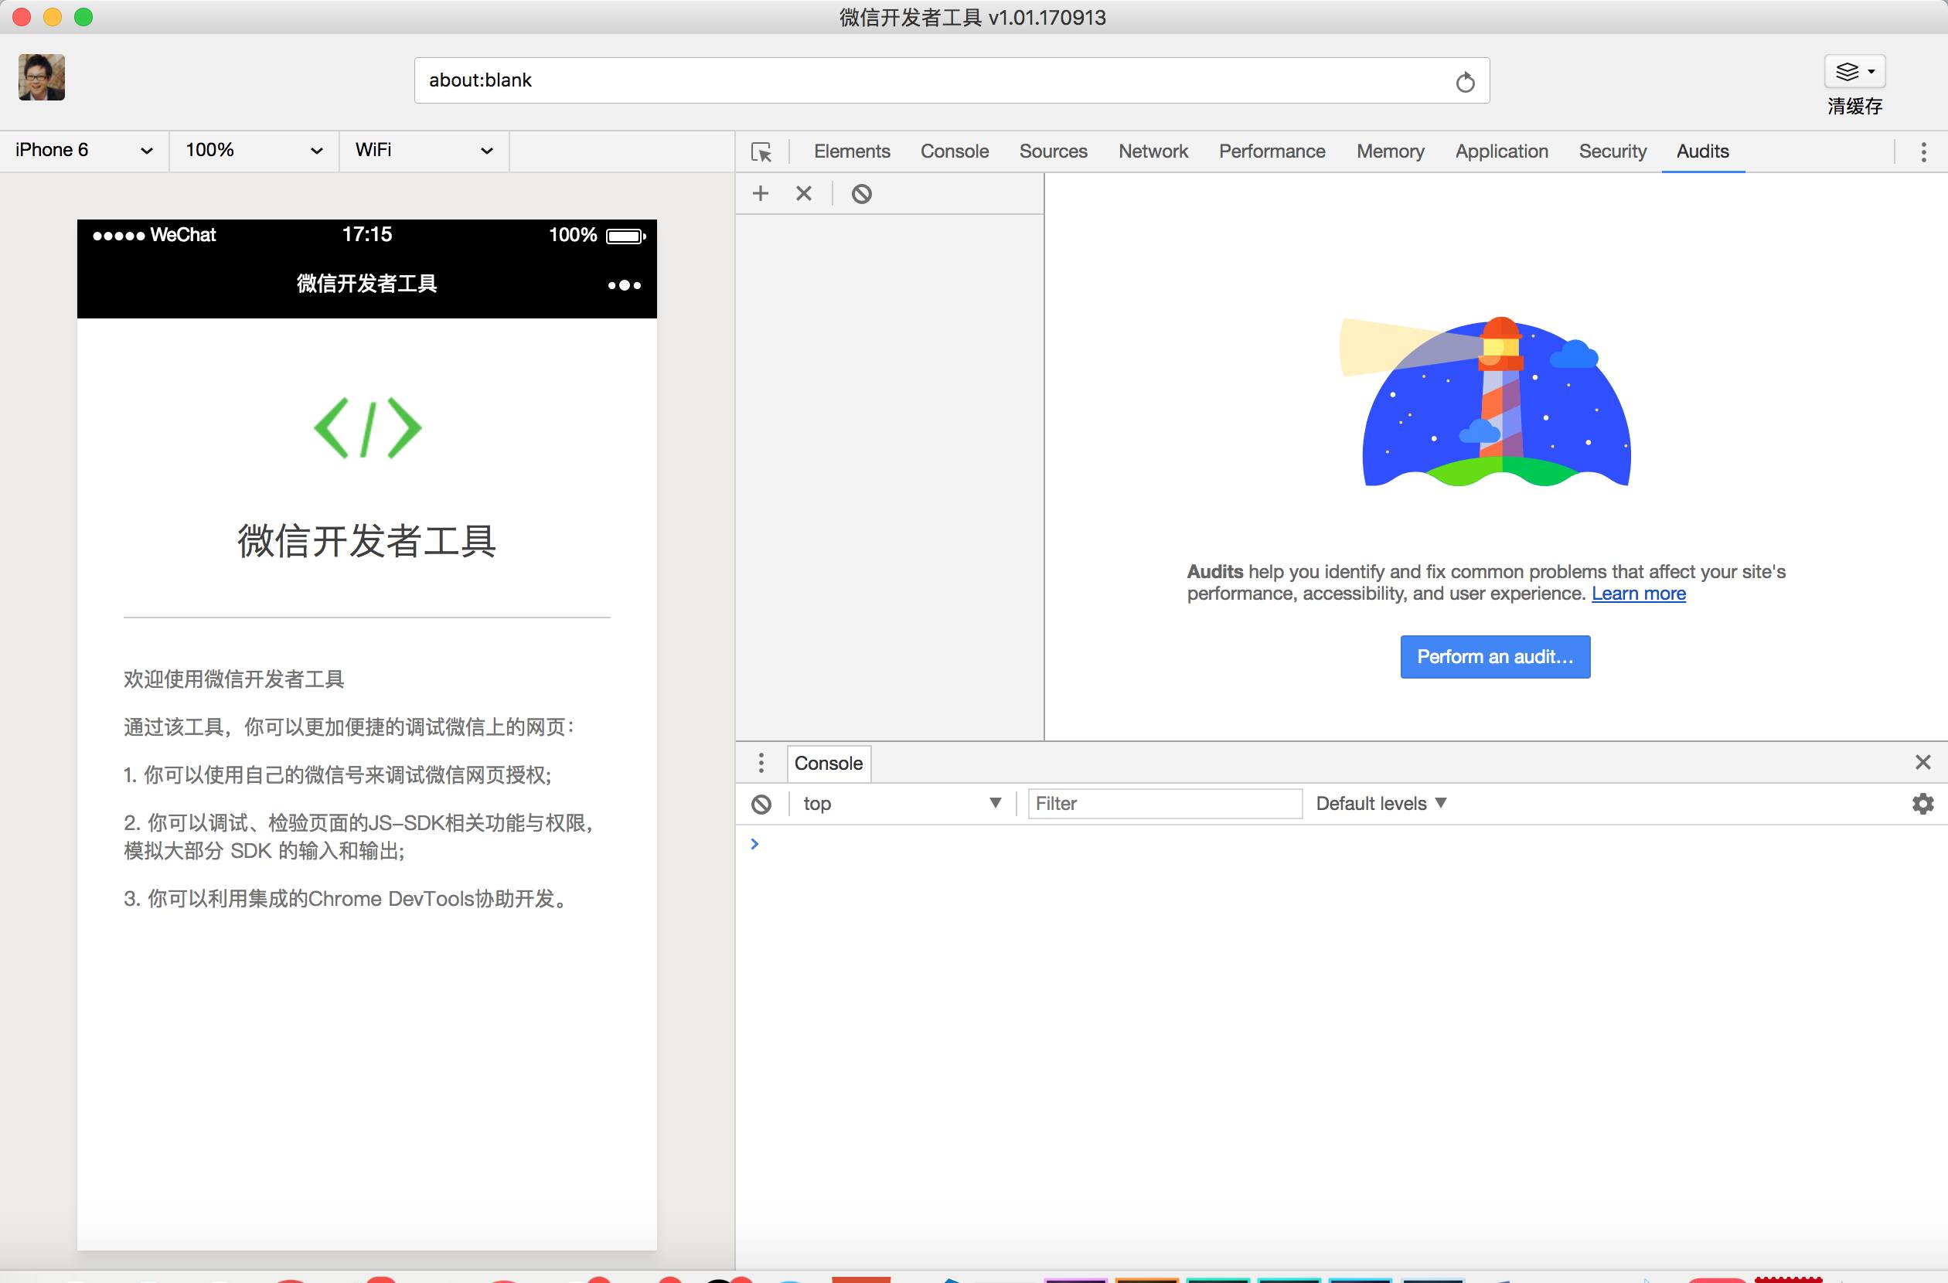Screen dimensions: 1948x1283
Task: Open DevTools three-dot customize menu
Action: (x=1923, y=151)
